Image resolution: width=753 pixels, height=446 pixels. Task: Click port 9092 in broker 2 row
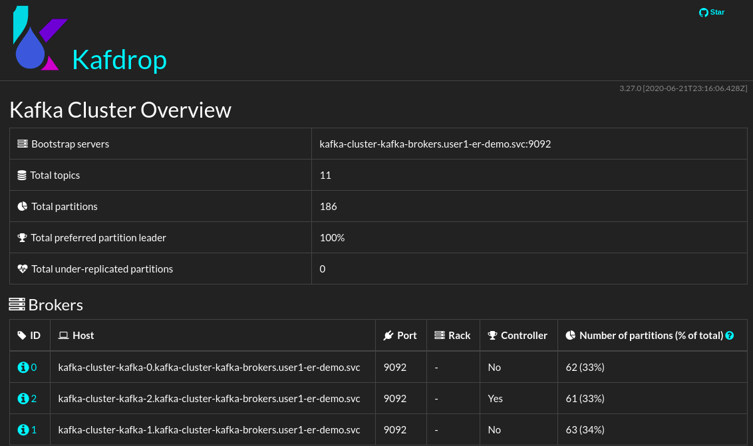[394, 398]
